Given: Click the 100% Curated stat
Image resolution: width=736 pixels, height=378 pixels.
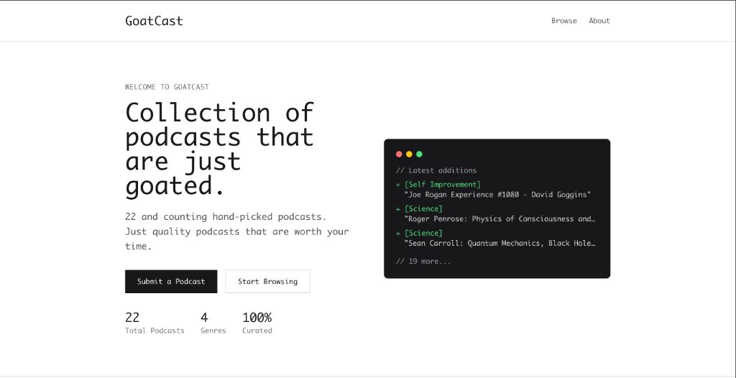Looking at the screenshot, I should coord(257,323).
